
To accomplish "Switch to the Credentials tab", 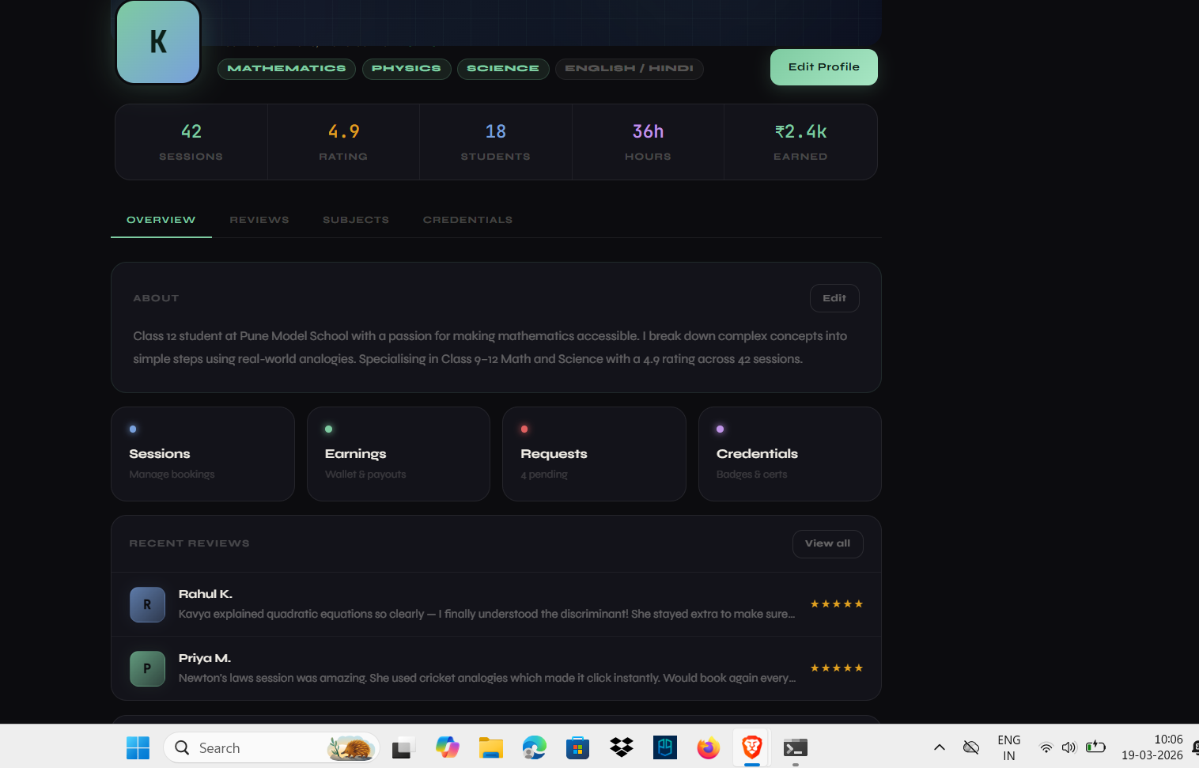I will pos(467,220).
